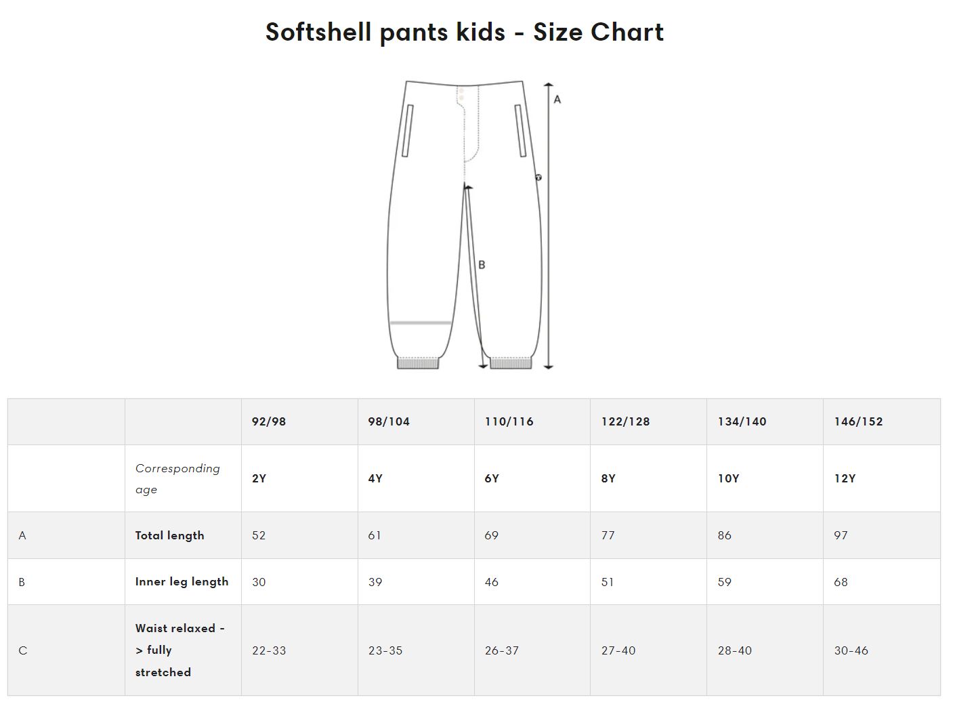
Task: Click the Softshell pants kids Size Chart heading
Action: coord(464,32)
